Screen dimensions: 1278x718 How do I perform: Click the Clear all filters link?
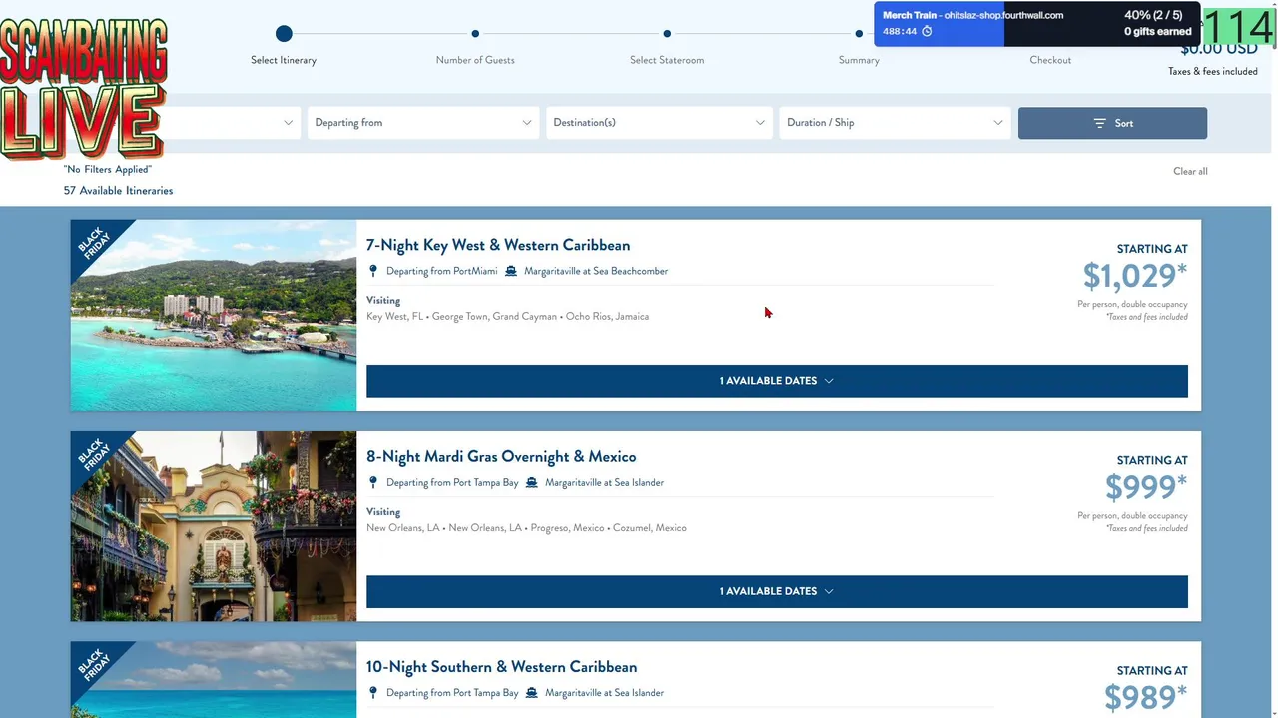(x=1190, y=171)
